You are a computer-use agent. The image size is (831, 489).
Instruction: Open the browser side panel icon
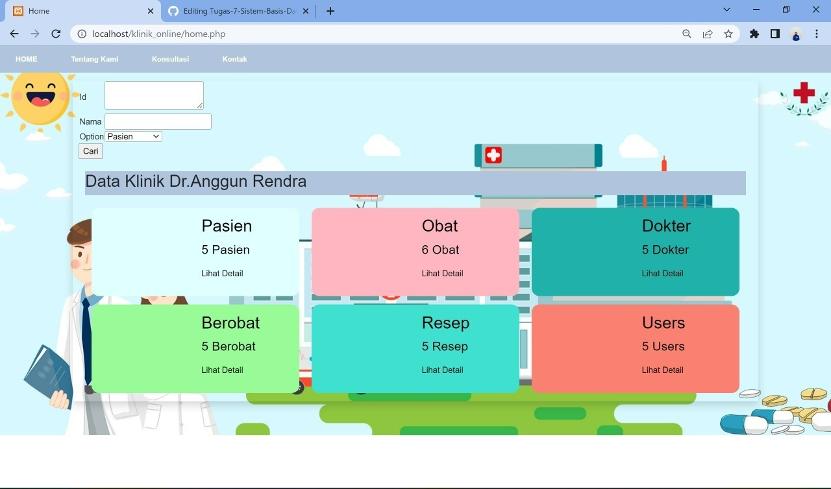[x=775, y=34]
